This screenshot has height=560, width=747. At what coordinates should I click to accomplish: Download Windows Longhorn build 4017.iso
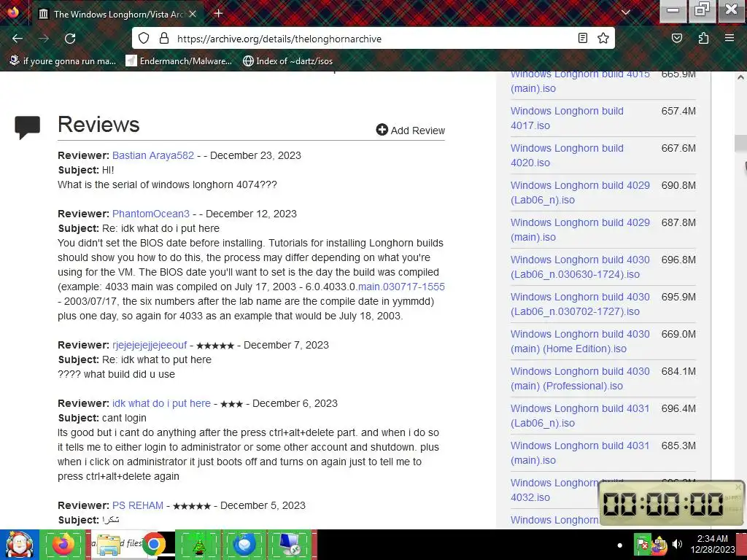click(567, 118)
